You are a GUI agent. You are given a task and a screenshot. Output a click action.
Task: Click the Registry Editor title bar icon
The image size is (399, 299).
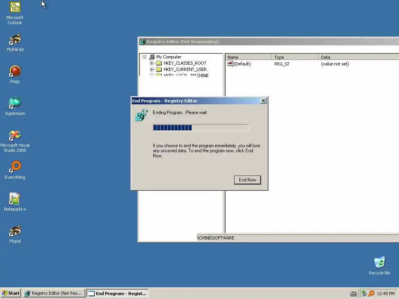(x=143, y=42)
